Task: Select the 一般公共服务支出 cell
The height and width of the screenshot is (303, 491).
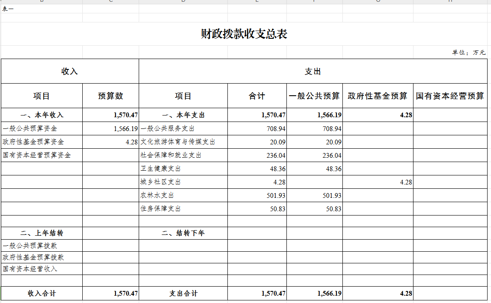Action: pyautogui.click(x=183, y=128)
